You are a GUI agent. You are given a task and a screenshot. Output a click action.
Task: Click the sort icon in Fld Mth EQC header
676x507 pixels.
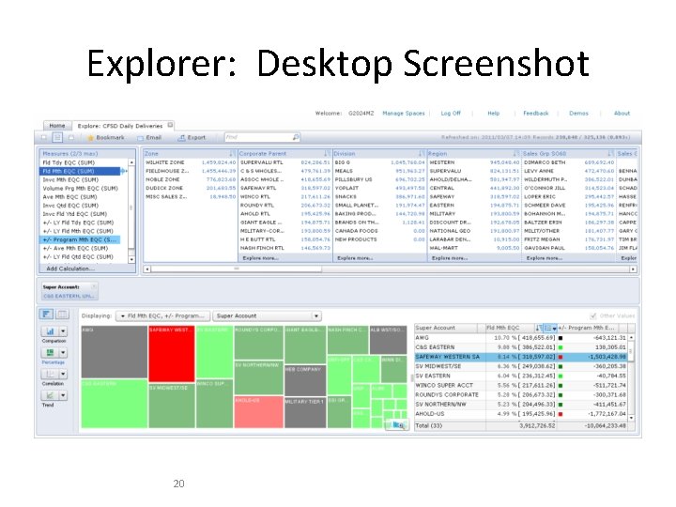pos(539,328)
